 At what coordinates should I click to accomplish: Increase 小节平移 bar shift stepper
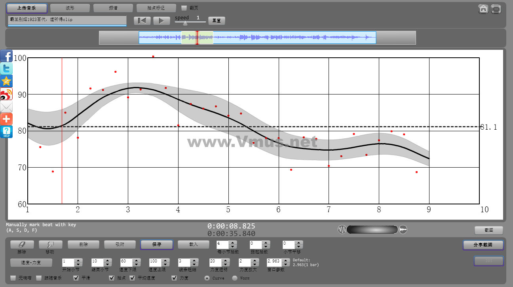[299, 243]
